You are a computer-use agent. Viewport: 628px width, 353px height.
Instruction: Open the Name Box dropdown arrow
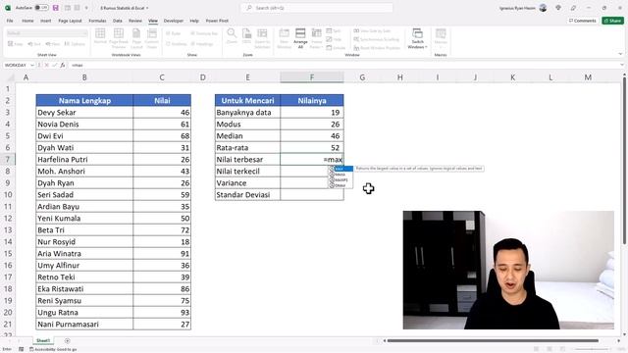coord(32,65)
